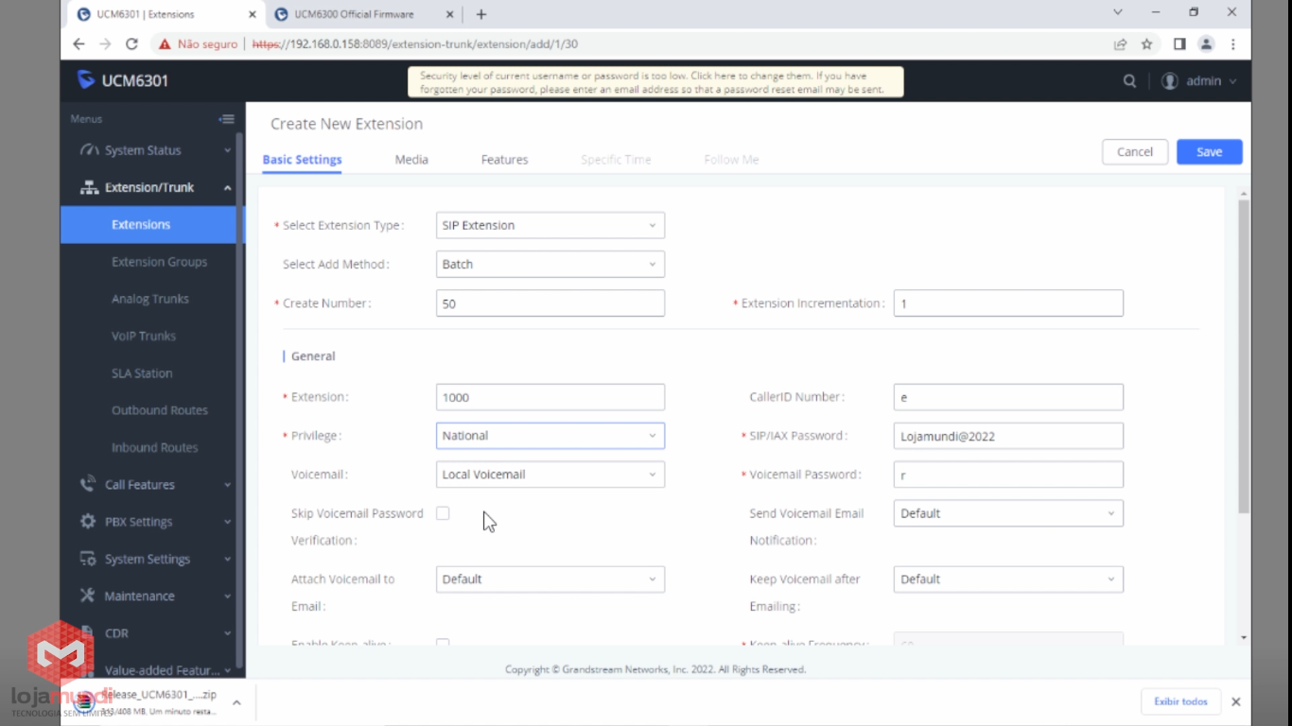Open the browser share icon in address bar
Image resolution: width=1292 pixels, height=726 pixels.
pyautogui.click(x=1120, y=44)
